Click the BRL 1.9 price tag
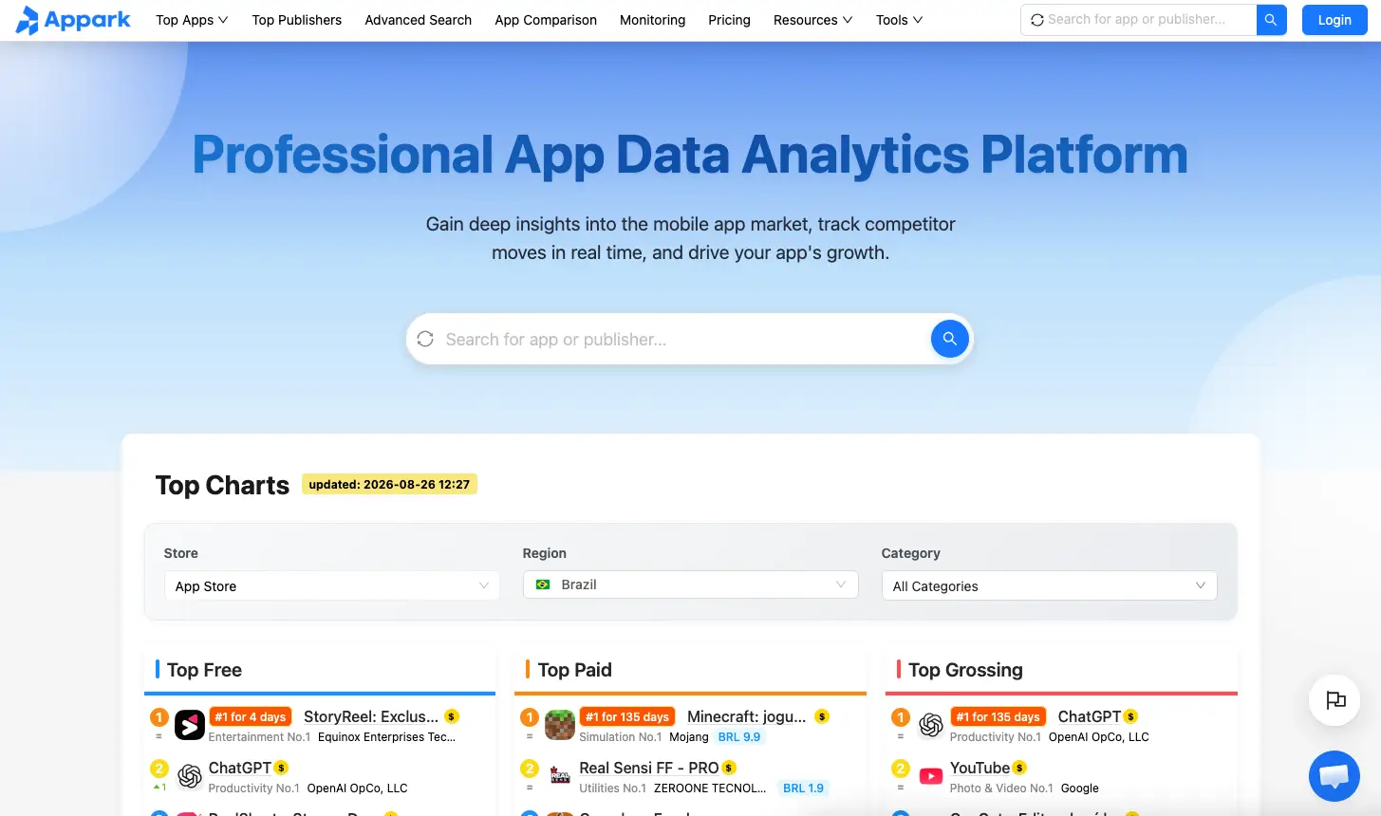This screenshot has height=816, width=1381. coord(803,788)
